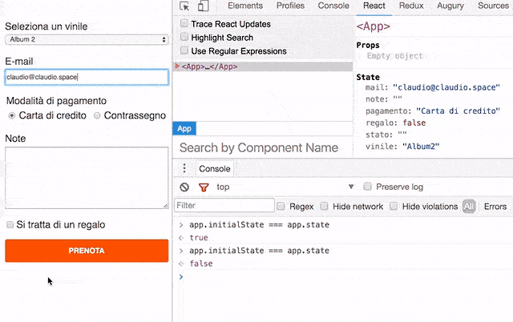Tick the Highlight Search checkbox
The width and height of the screenshot is (513, 322).
[185, 38]
